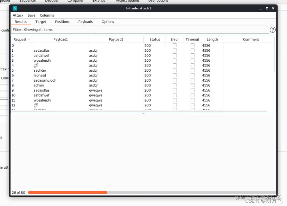Click the split pane divider handle dots
Image resolution: width=287 pixels, height=206 pixels.
tap(143, 114)
